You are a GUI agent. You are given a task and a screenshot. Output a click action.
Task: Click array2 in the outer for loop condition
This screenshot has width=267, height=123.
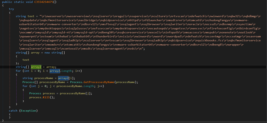pos(55,71)
